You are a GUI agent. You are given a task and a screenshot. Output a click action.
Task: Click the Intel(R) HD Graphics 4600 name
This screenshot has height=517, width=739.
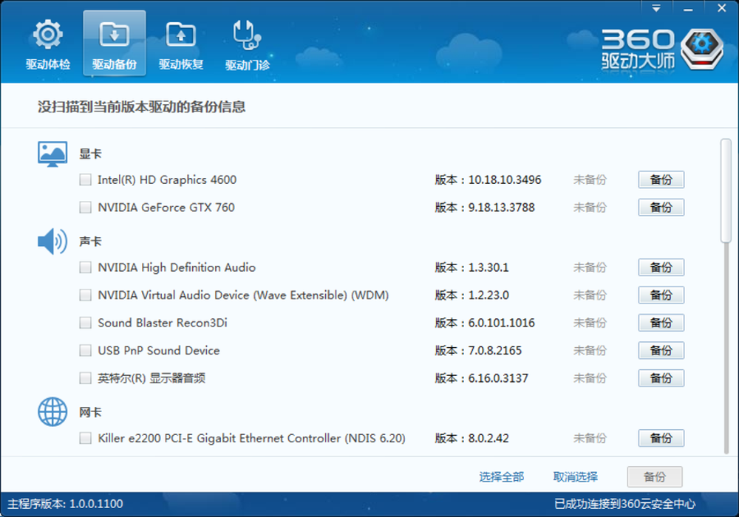(x=167, y=179)
